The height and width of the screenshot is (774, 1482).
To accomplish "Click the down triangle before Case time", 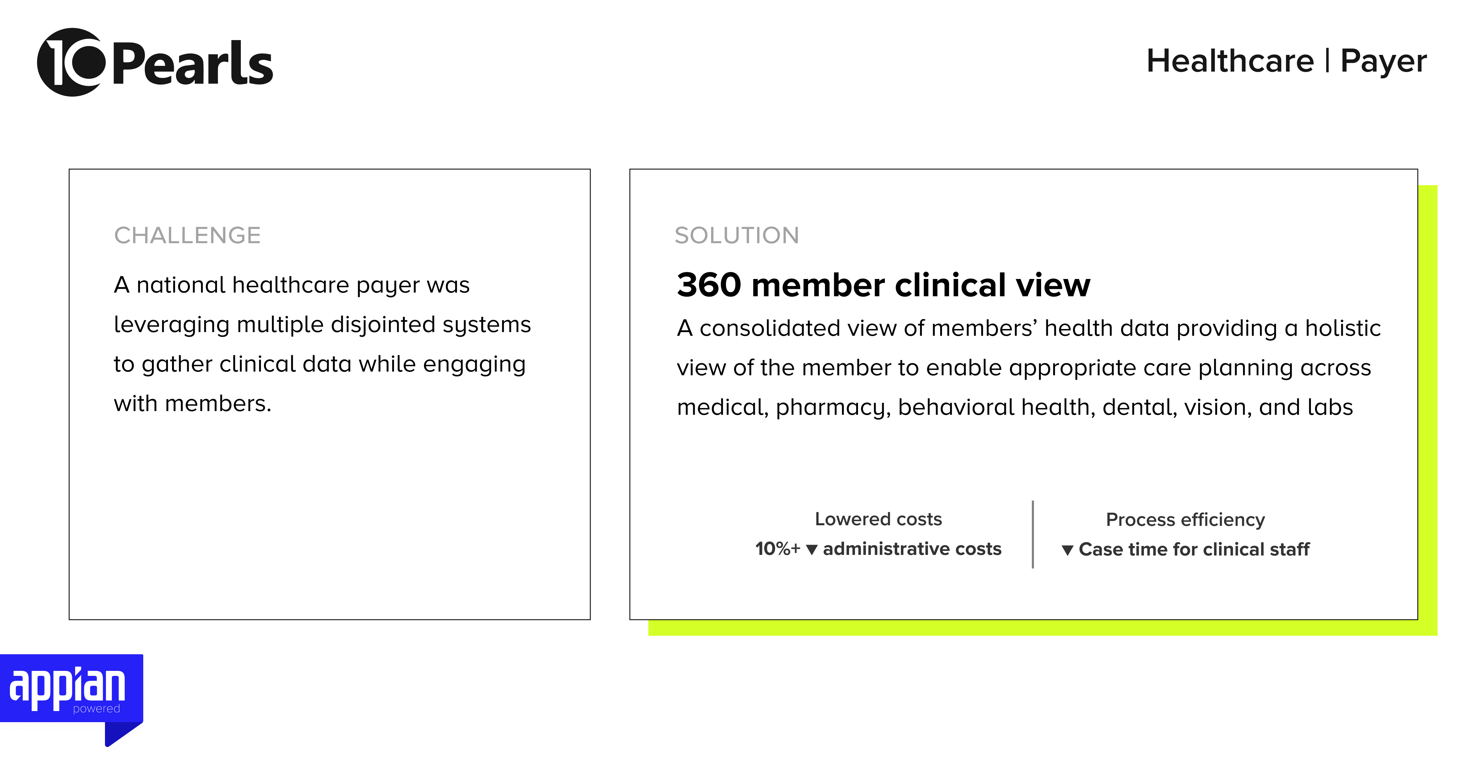I will (x=1067, y=550).
